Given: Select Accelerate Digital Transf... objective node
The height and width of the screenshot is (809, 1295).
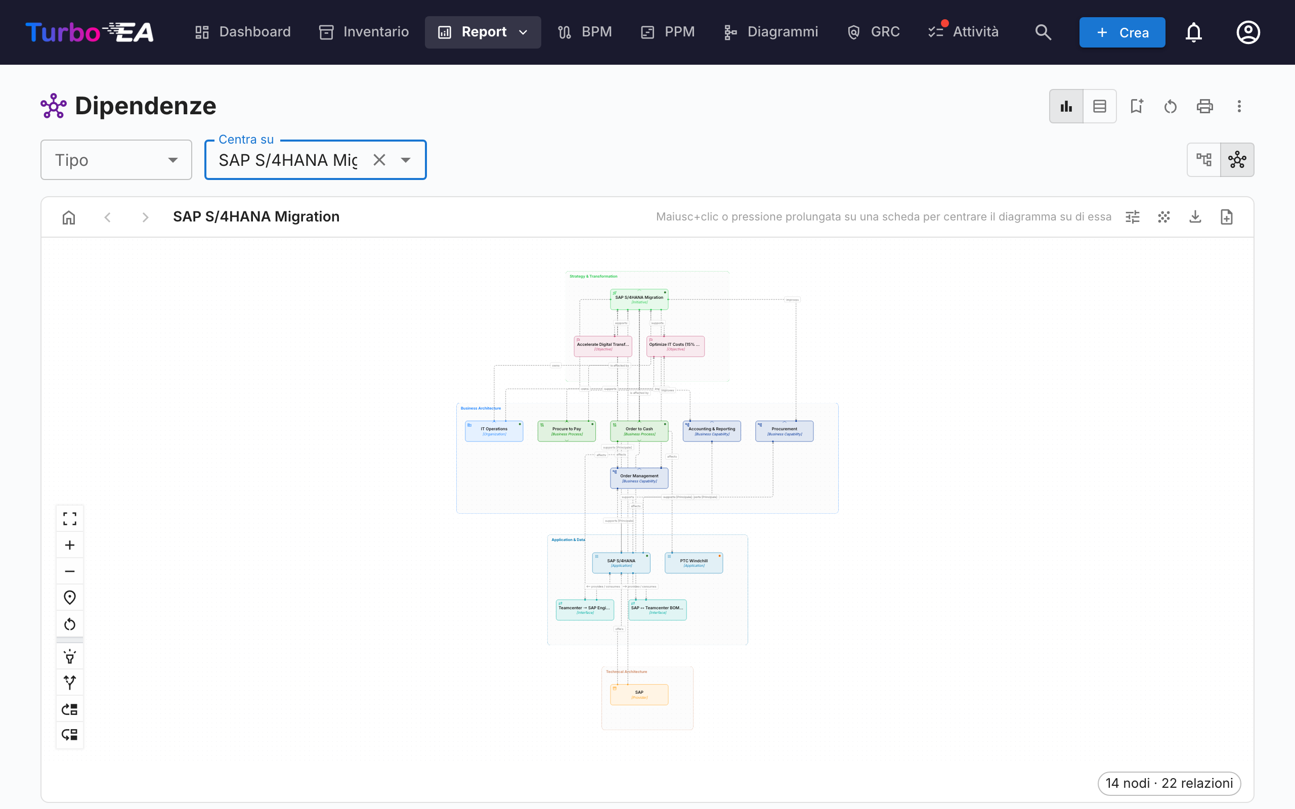Looking at the screenshot, I should coord(602,346).
